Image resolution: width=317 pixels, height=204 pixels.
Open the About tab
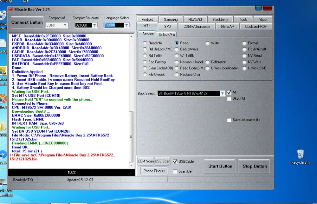tap(262, 19)
